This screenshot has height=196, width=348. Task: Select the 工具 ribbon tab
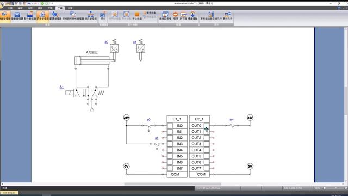click(60, 8)
